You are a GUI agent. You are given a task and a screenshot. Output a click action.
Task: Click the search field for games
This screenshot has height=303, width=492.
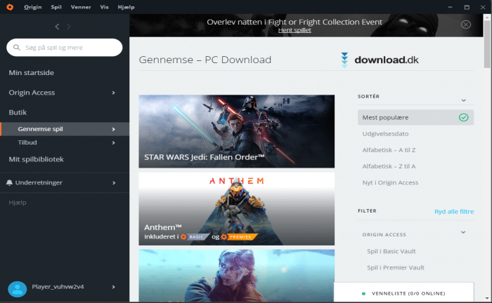(x=69, y=48)
